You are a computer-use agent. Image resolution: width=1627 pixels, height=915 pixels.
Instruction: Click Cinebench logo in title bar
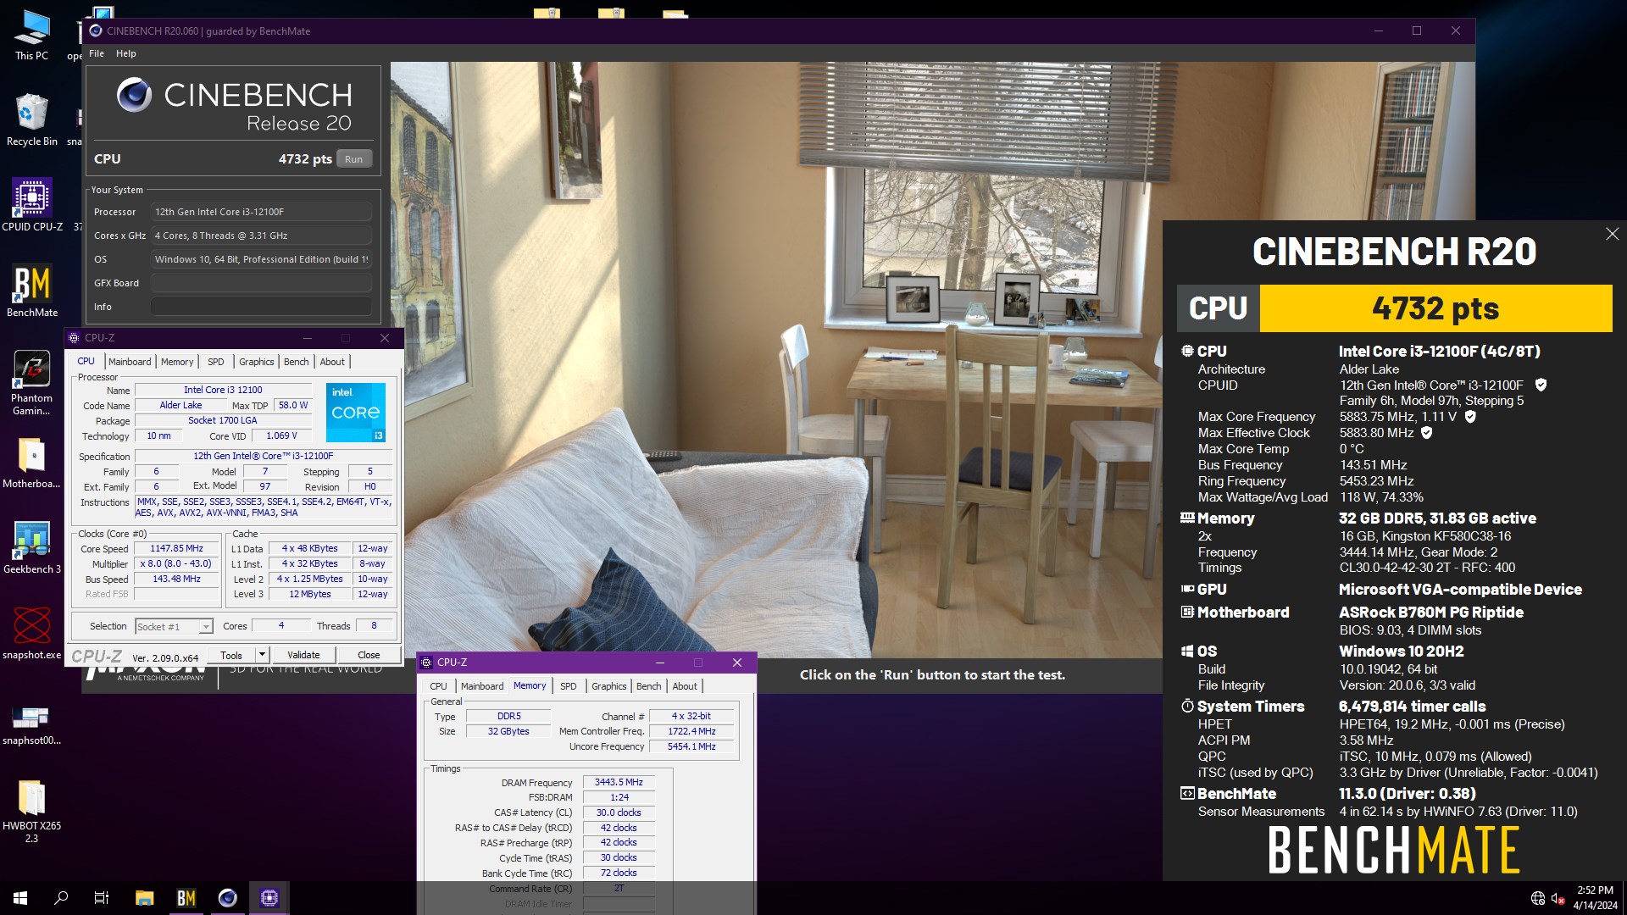point(96,30)
